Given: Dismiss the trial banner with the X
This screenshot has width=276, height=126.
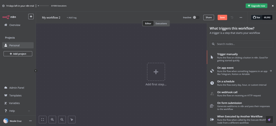Looking at the screenshot, I should pos(273,6).
